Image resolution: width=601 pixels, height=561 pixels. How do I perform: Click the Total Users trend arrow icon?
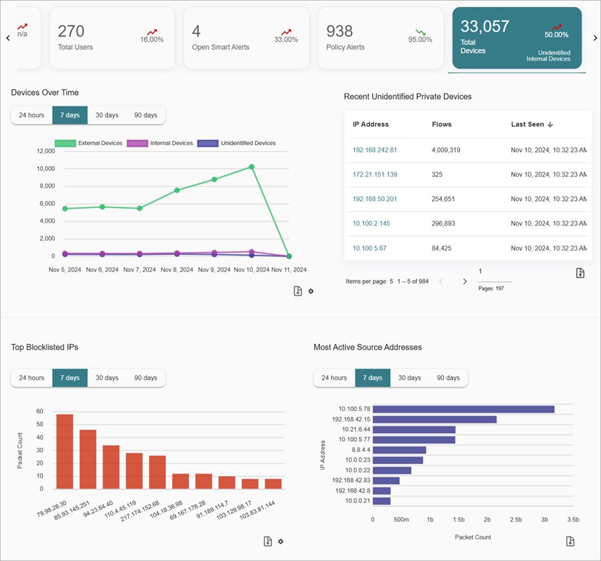pyautogui.click(x=152, y=32)
